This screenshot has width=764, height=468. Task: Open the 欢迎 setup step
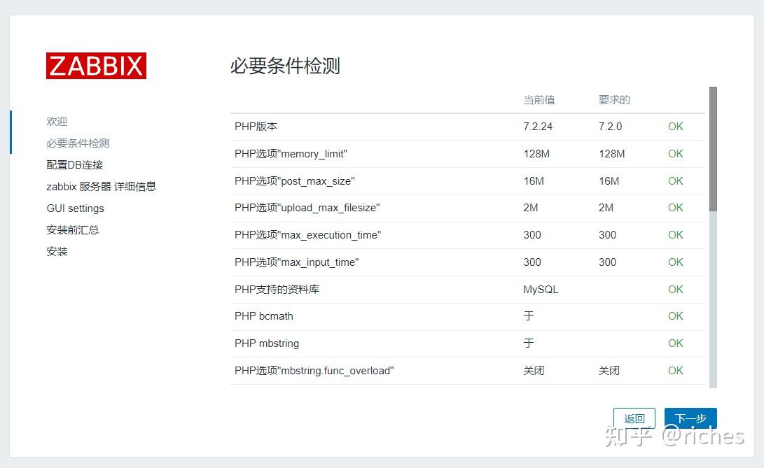57,121
